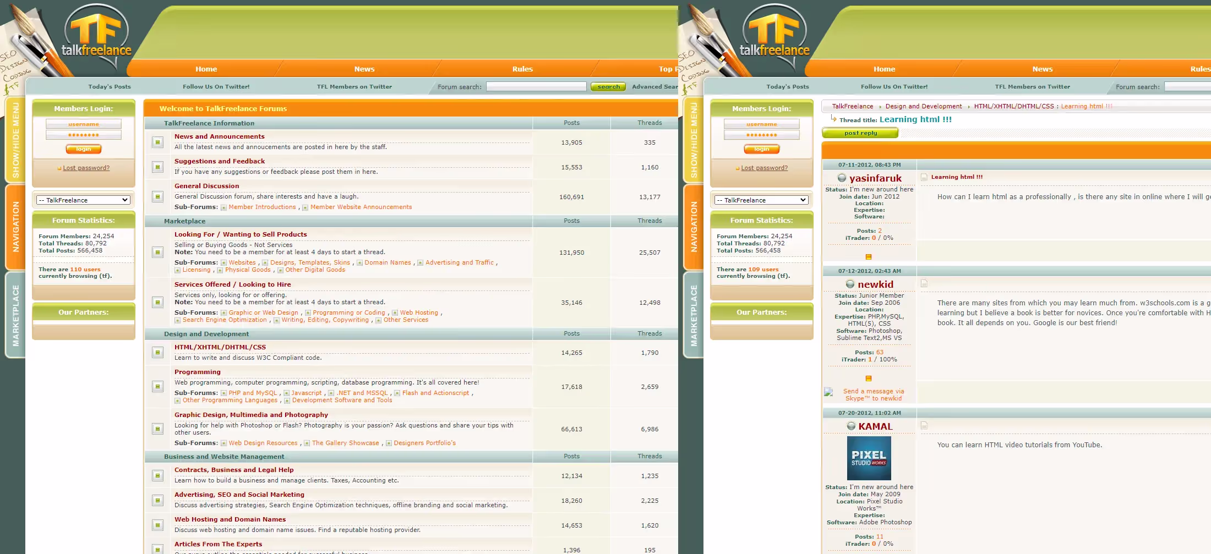Click sub-forum icon beside Member Introductions

pos(223,207)
